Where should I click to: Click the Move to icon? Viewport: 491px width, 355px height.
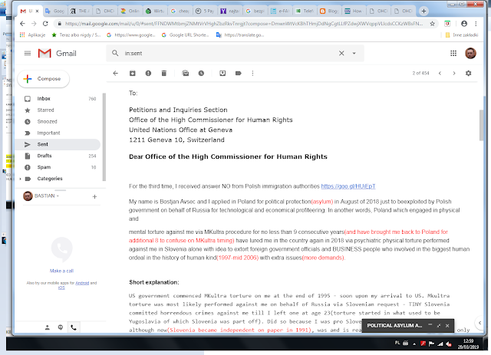click(x=222, y=74)
